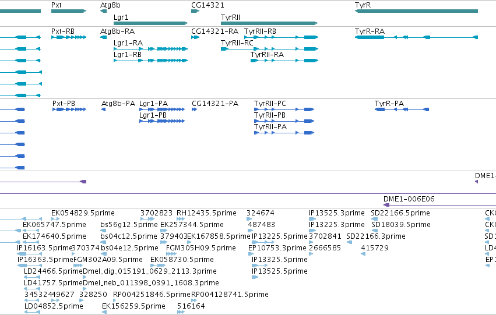
Task: Click the CG14321-PA protein feature
Action: coord(194,109)
